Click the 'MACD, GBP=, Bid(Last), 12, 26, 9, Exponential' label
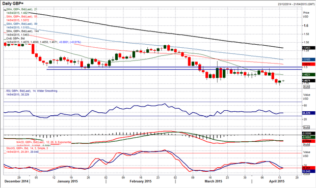 [x=44, y=142]
